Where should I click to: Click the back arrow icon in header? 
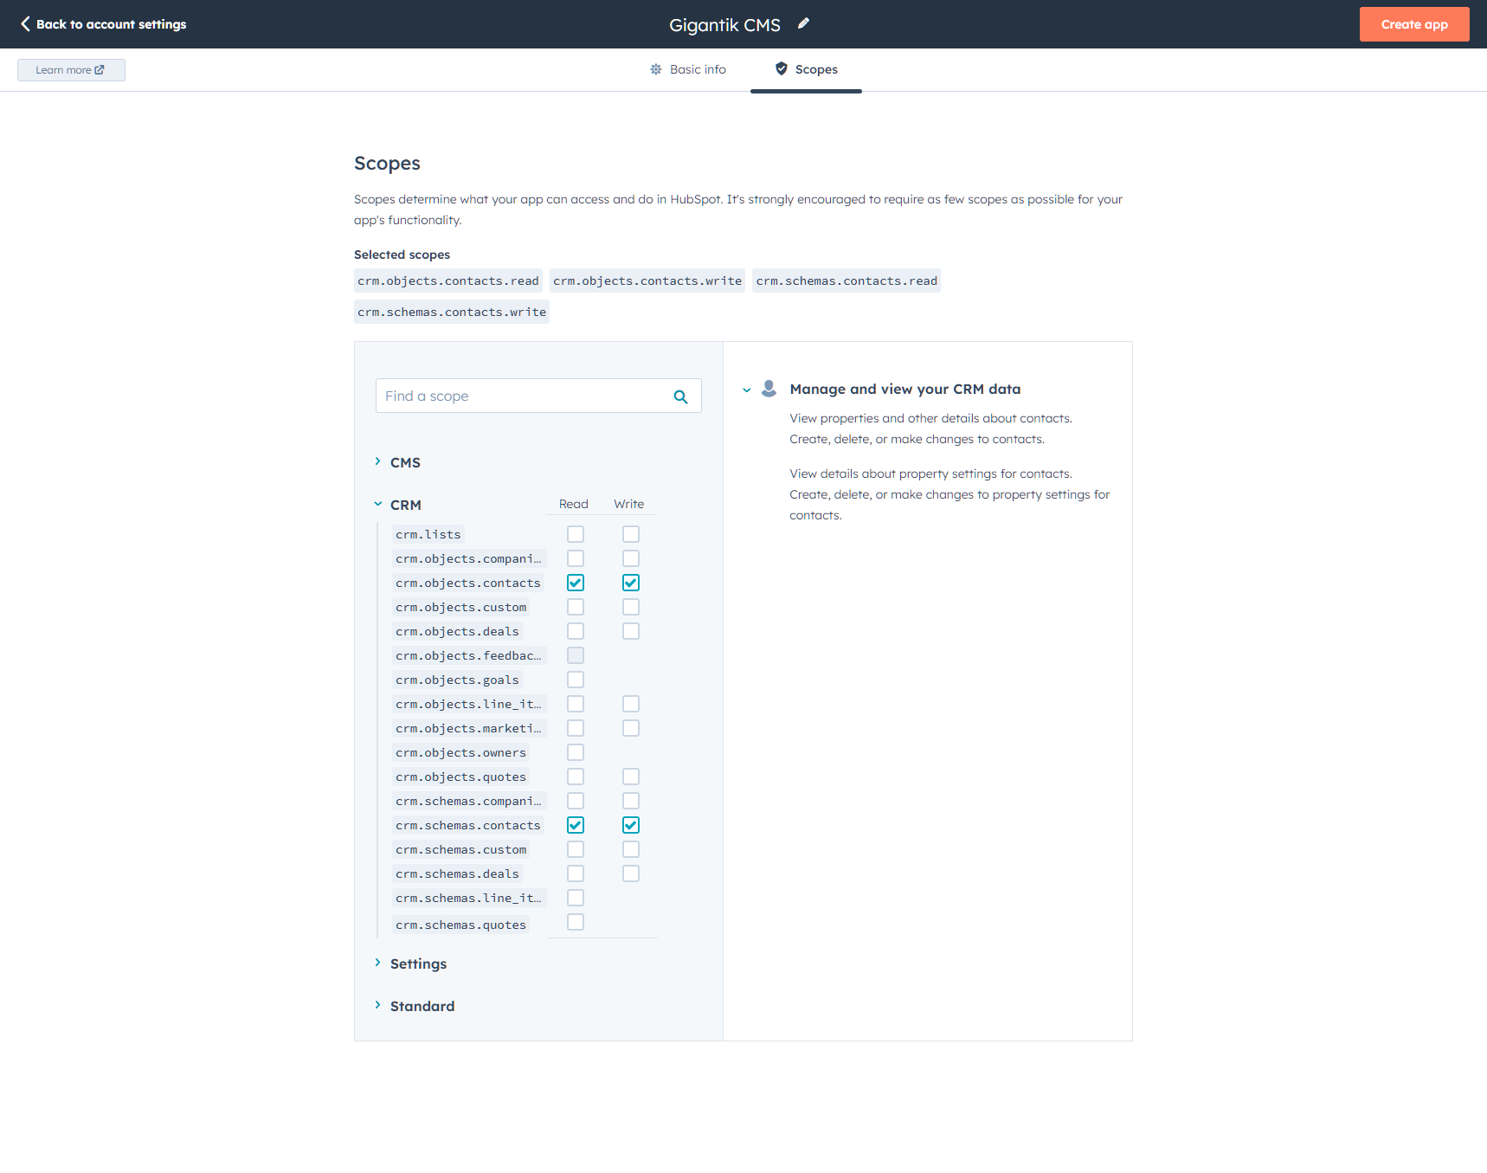pos(25,24)
